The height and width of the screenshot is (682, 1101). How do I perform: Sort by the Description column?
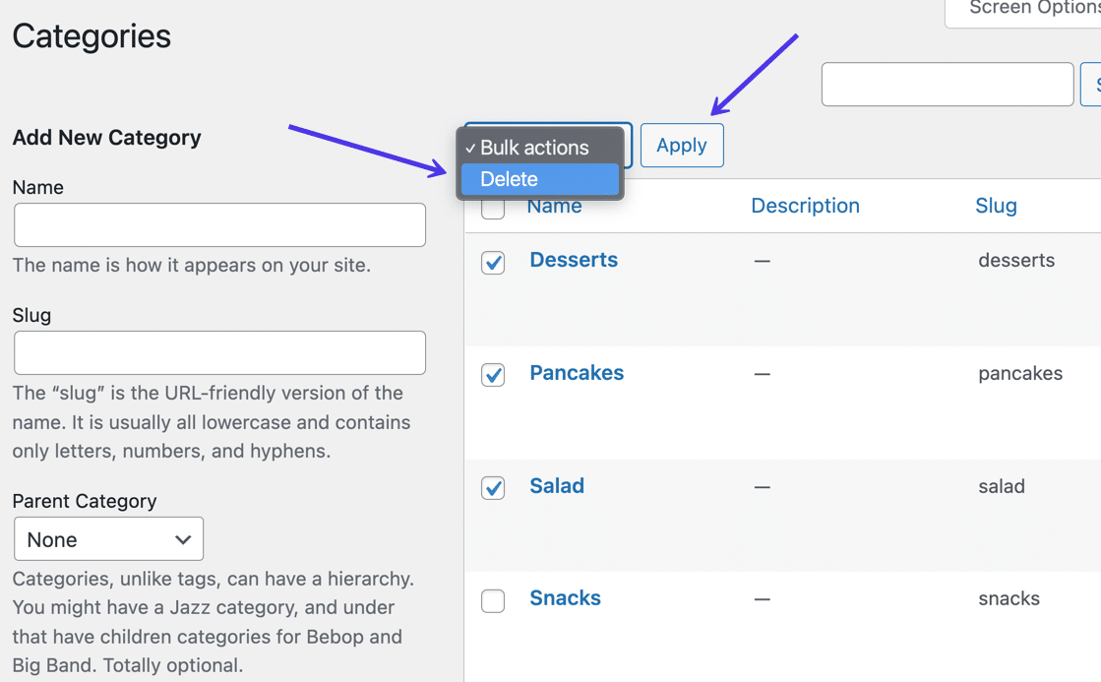(805, 205)
